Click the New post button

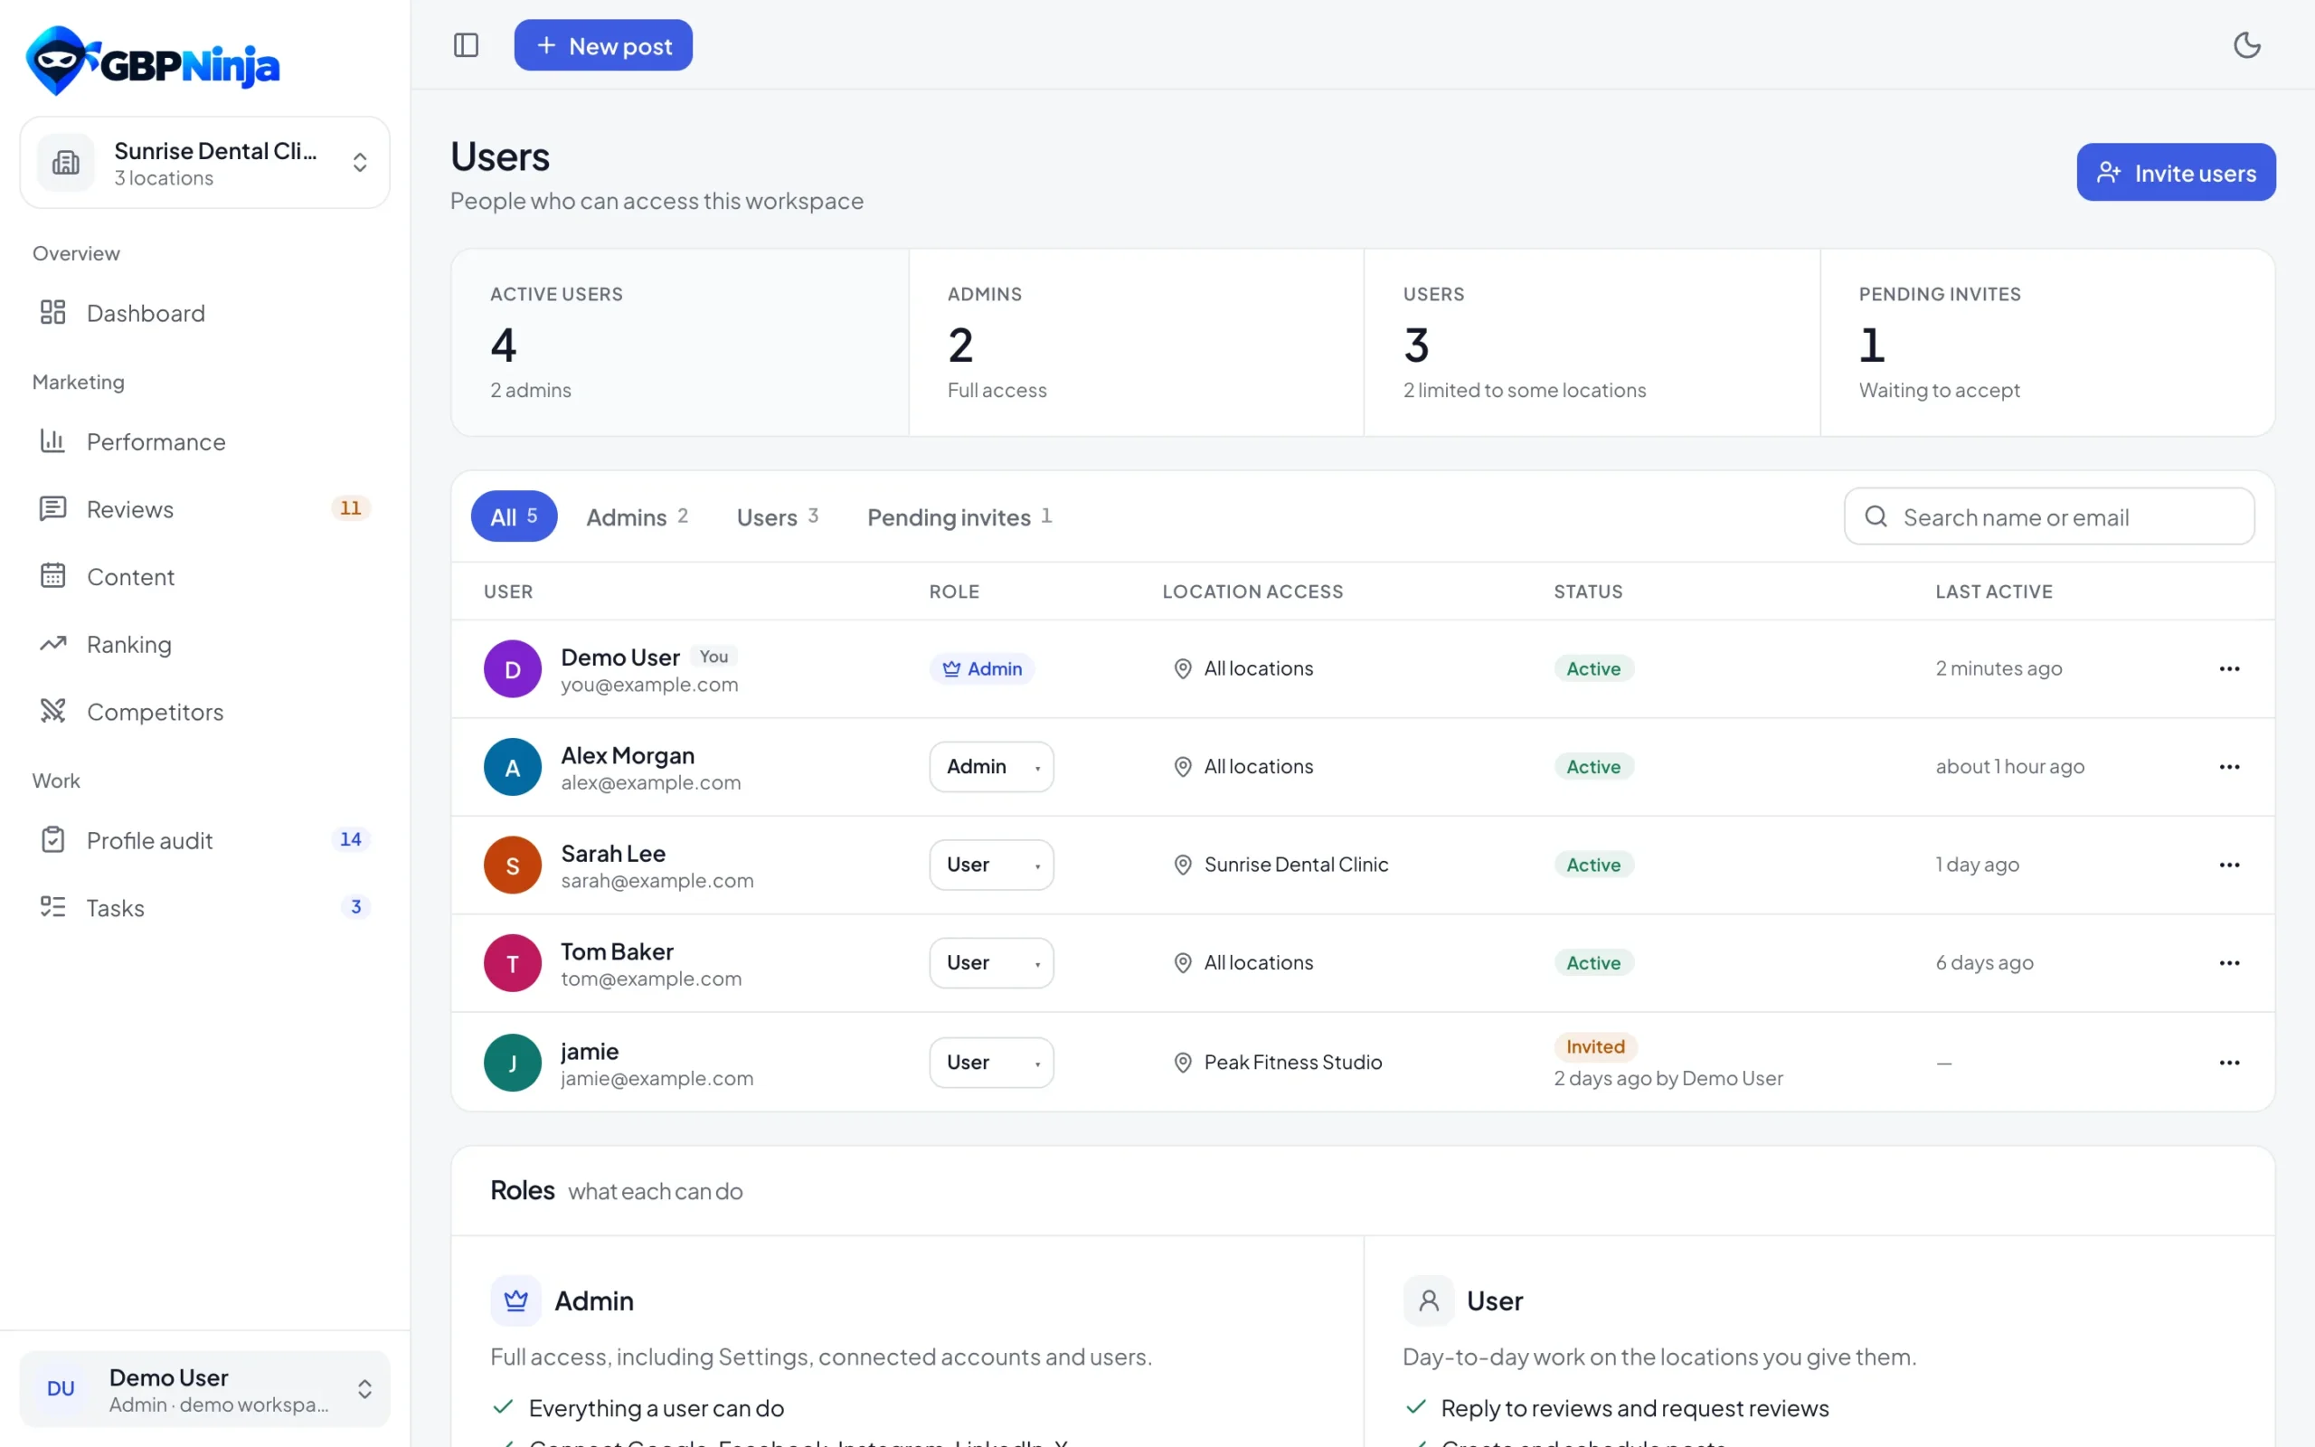pos(602,45)
